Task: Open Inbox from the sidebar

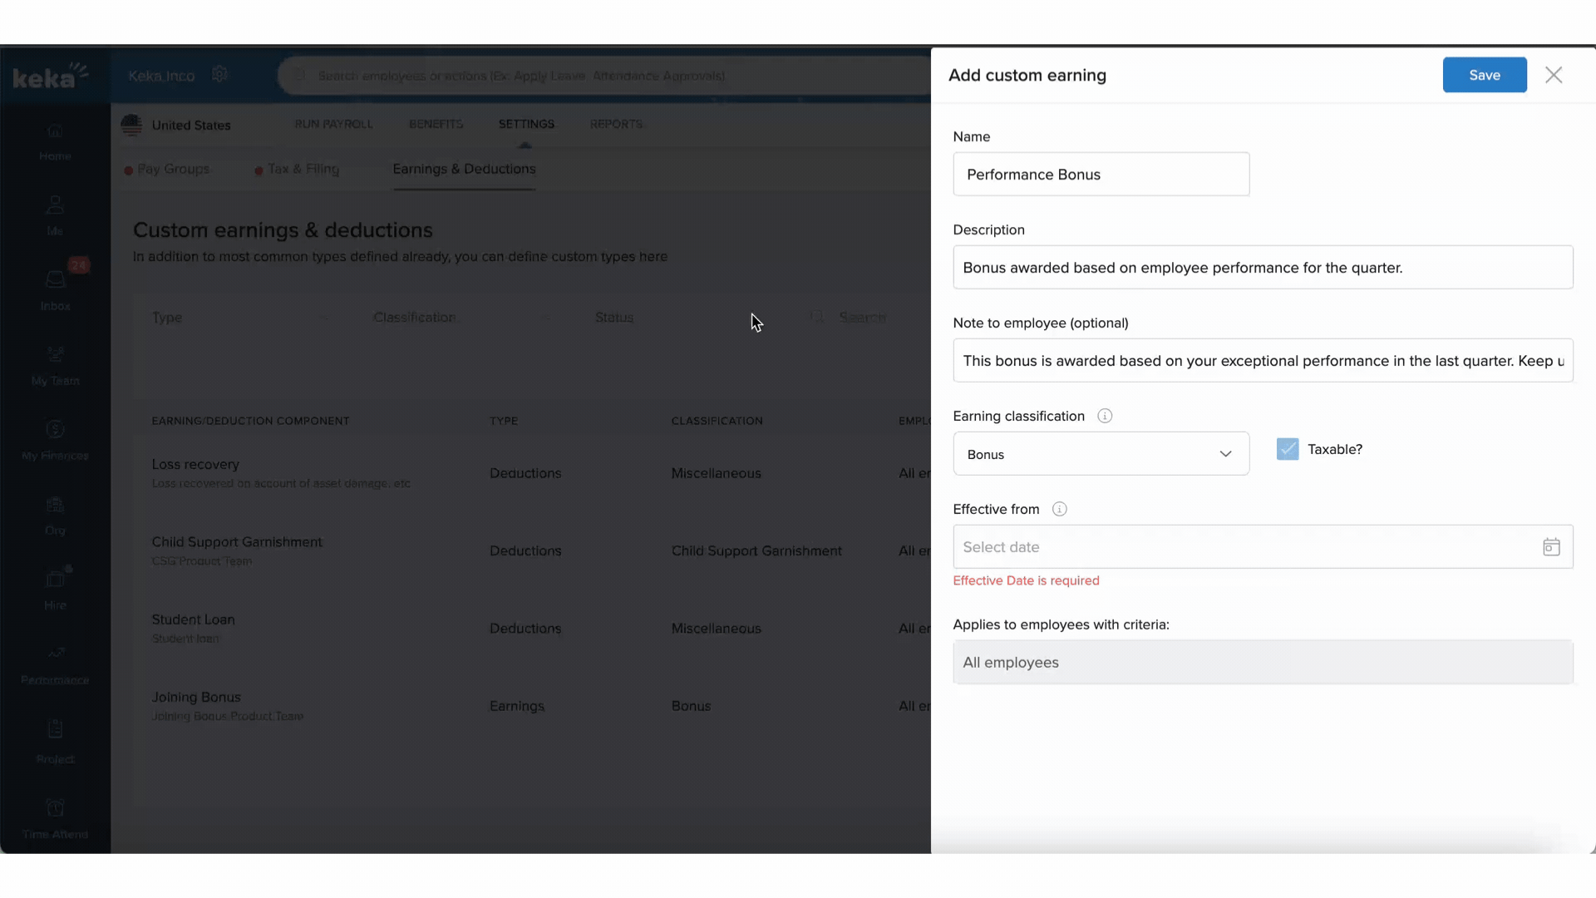Action: (55, 289)
